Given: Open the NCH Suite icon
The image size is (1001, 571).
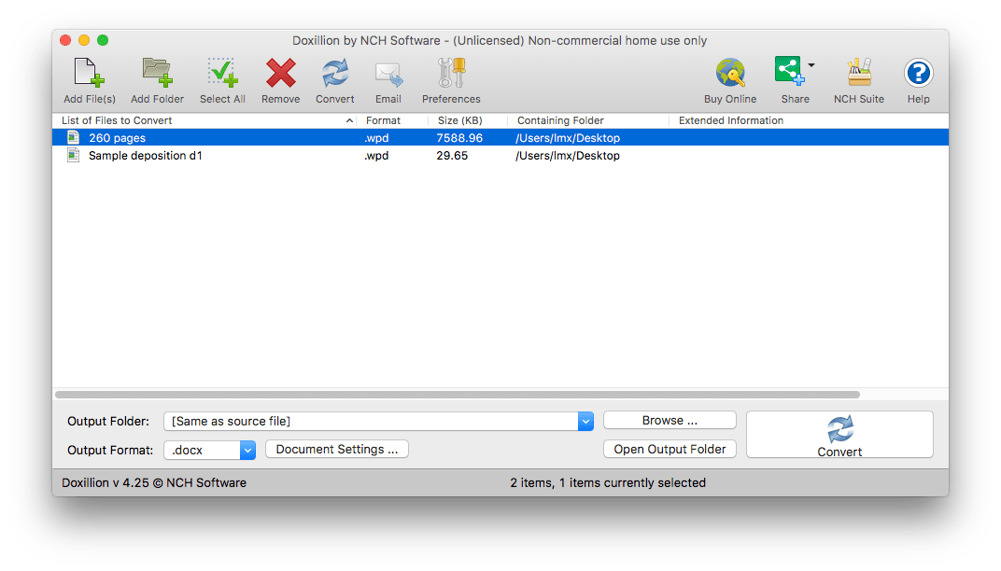Looking at the screenshot, I should [859, 73].
